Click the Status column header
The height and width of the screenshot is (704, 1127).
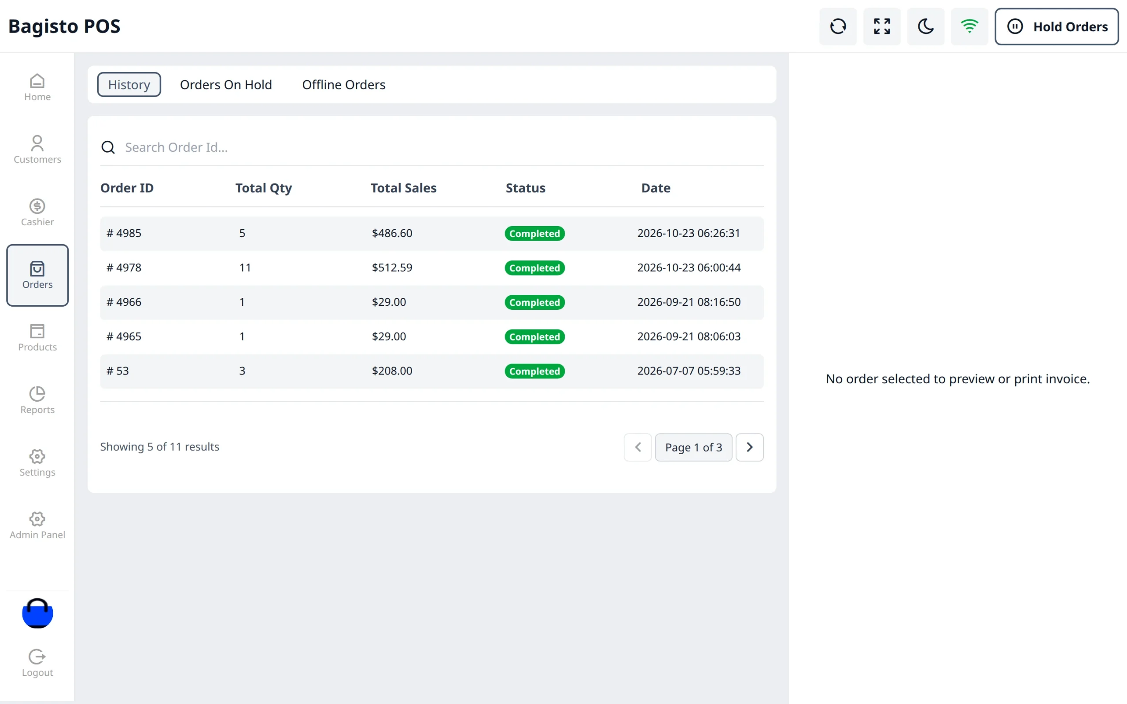(x=525, y=188)
